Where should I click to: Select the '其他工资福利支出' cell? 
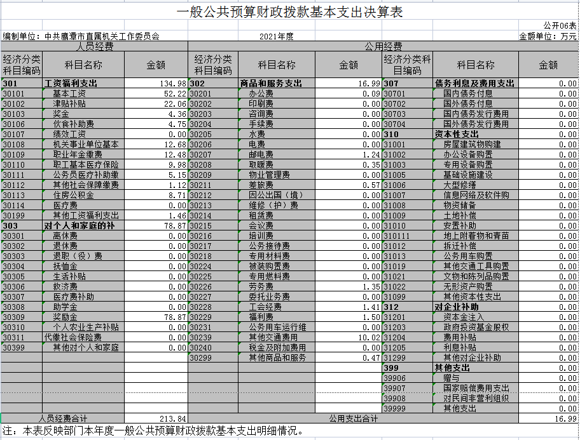pos(83,215)
